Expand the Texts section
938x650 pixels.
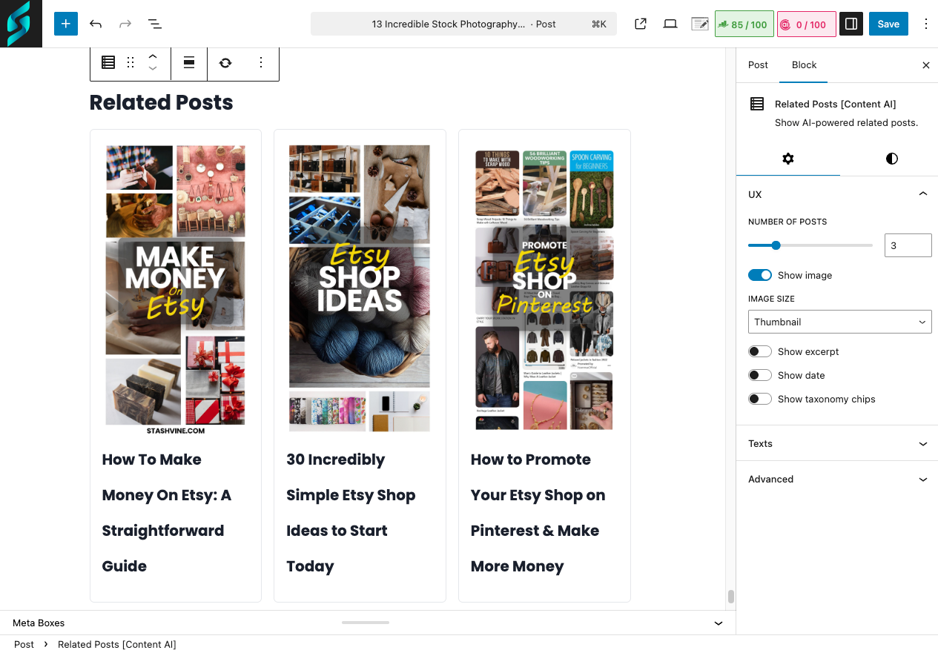[x=836, y=442]
